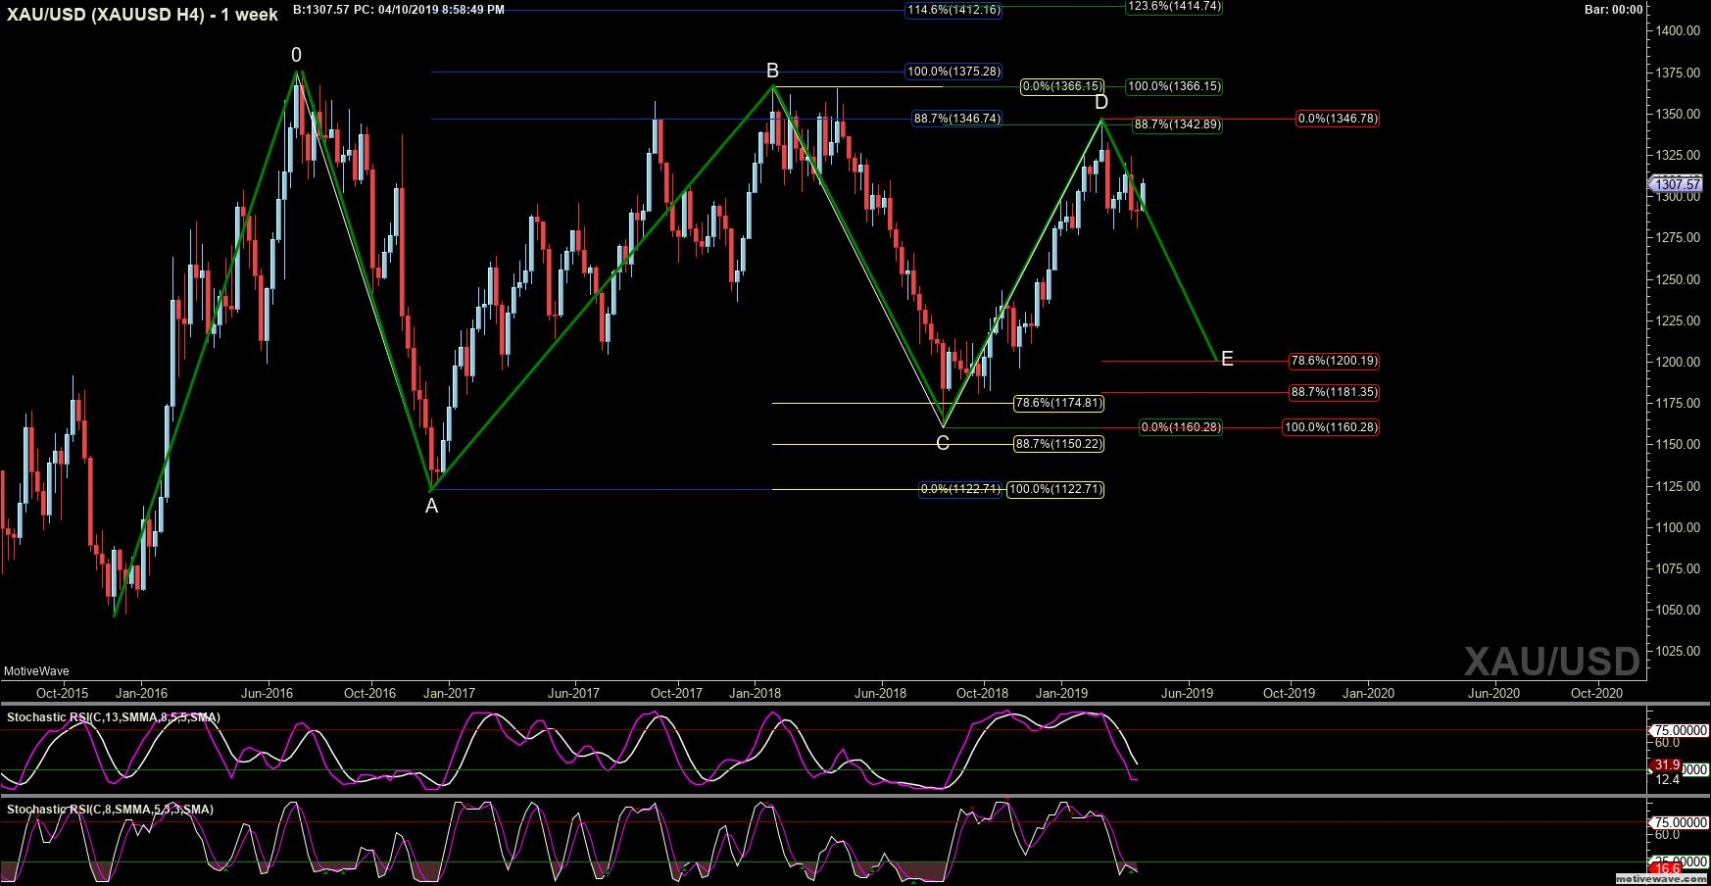Screen dimensions: 1711x886
Task: Click the 100.0%(1375.28) retracement label
Action: pyautogui.click(x=953, y=72)
